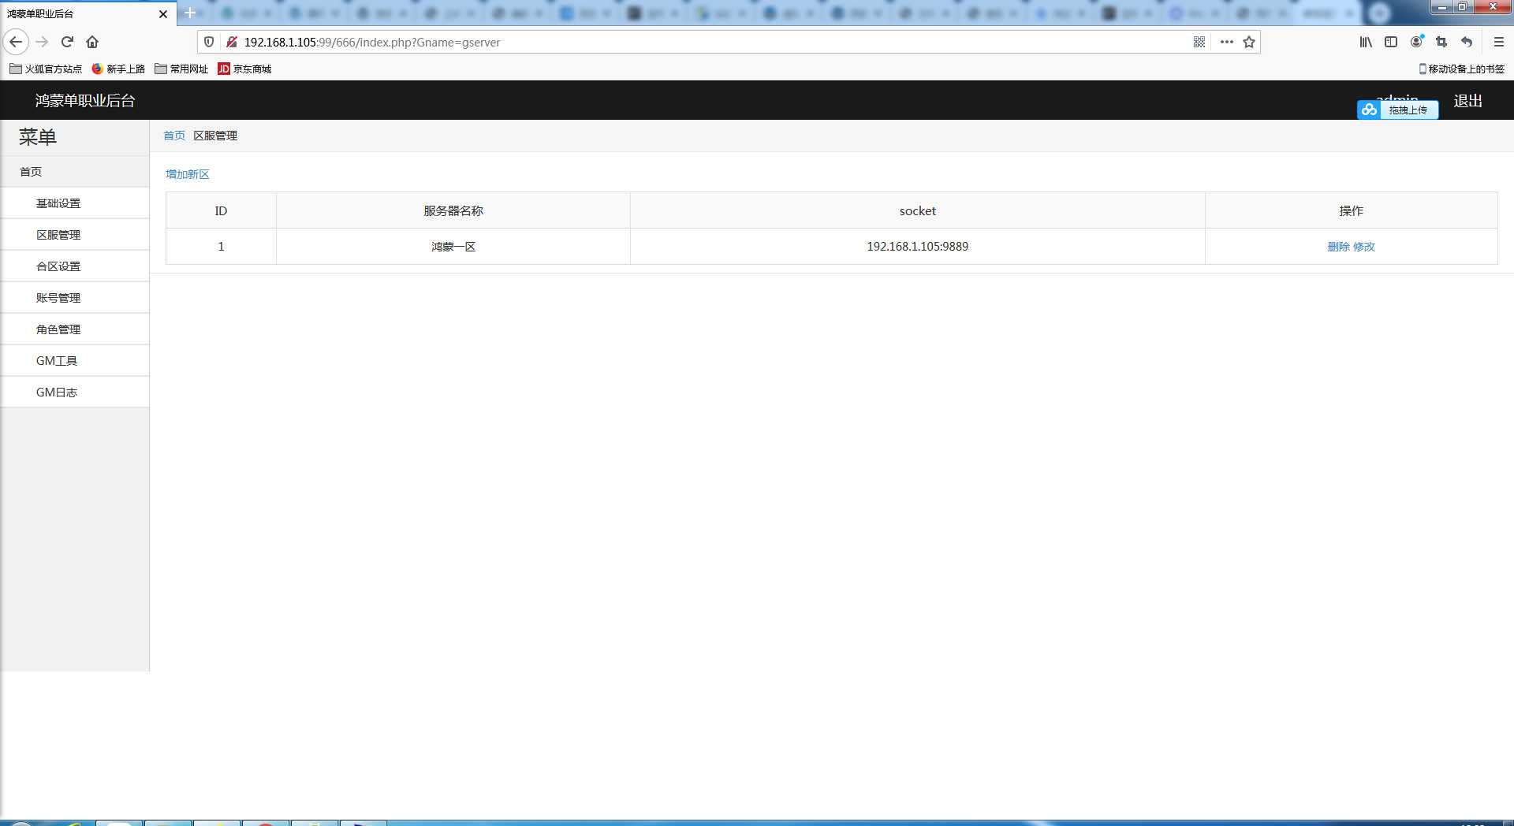Toggle sidebar view icon in toolbar

pyautogui.click(x=1391, y=42)
